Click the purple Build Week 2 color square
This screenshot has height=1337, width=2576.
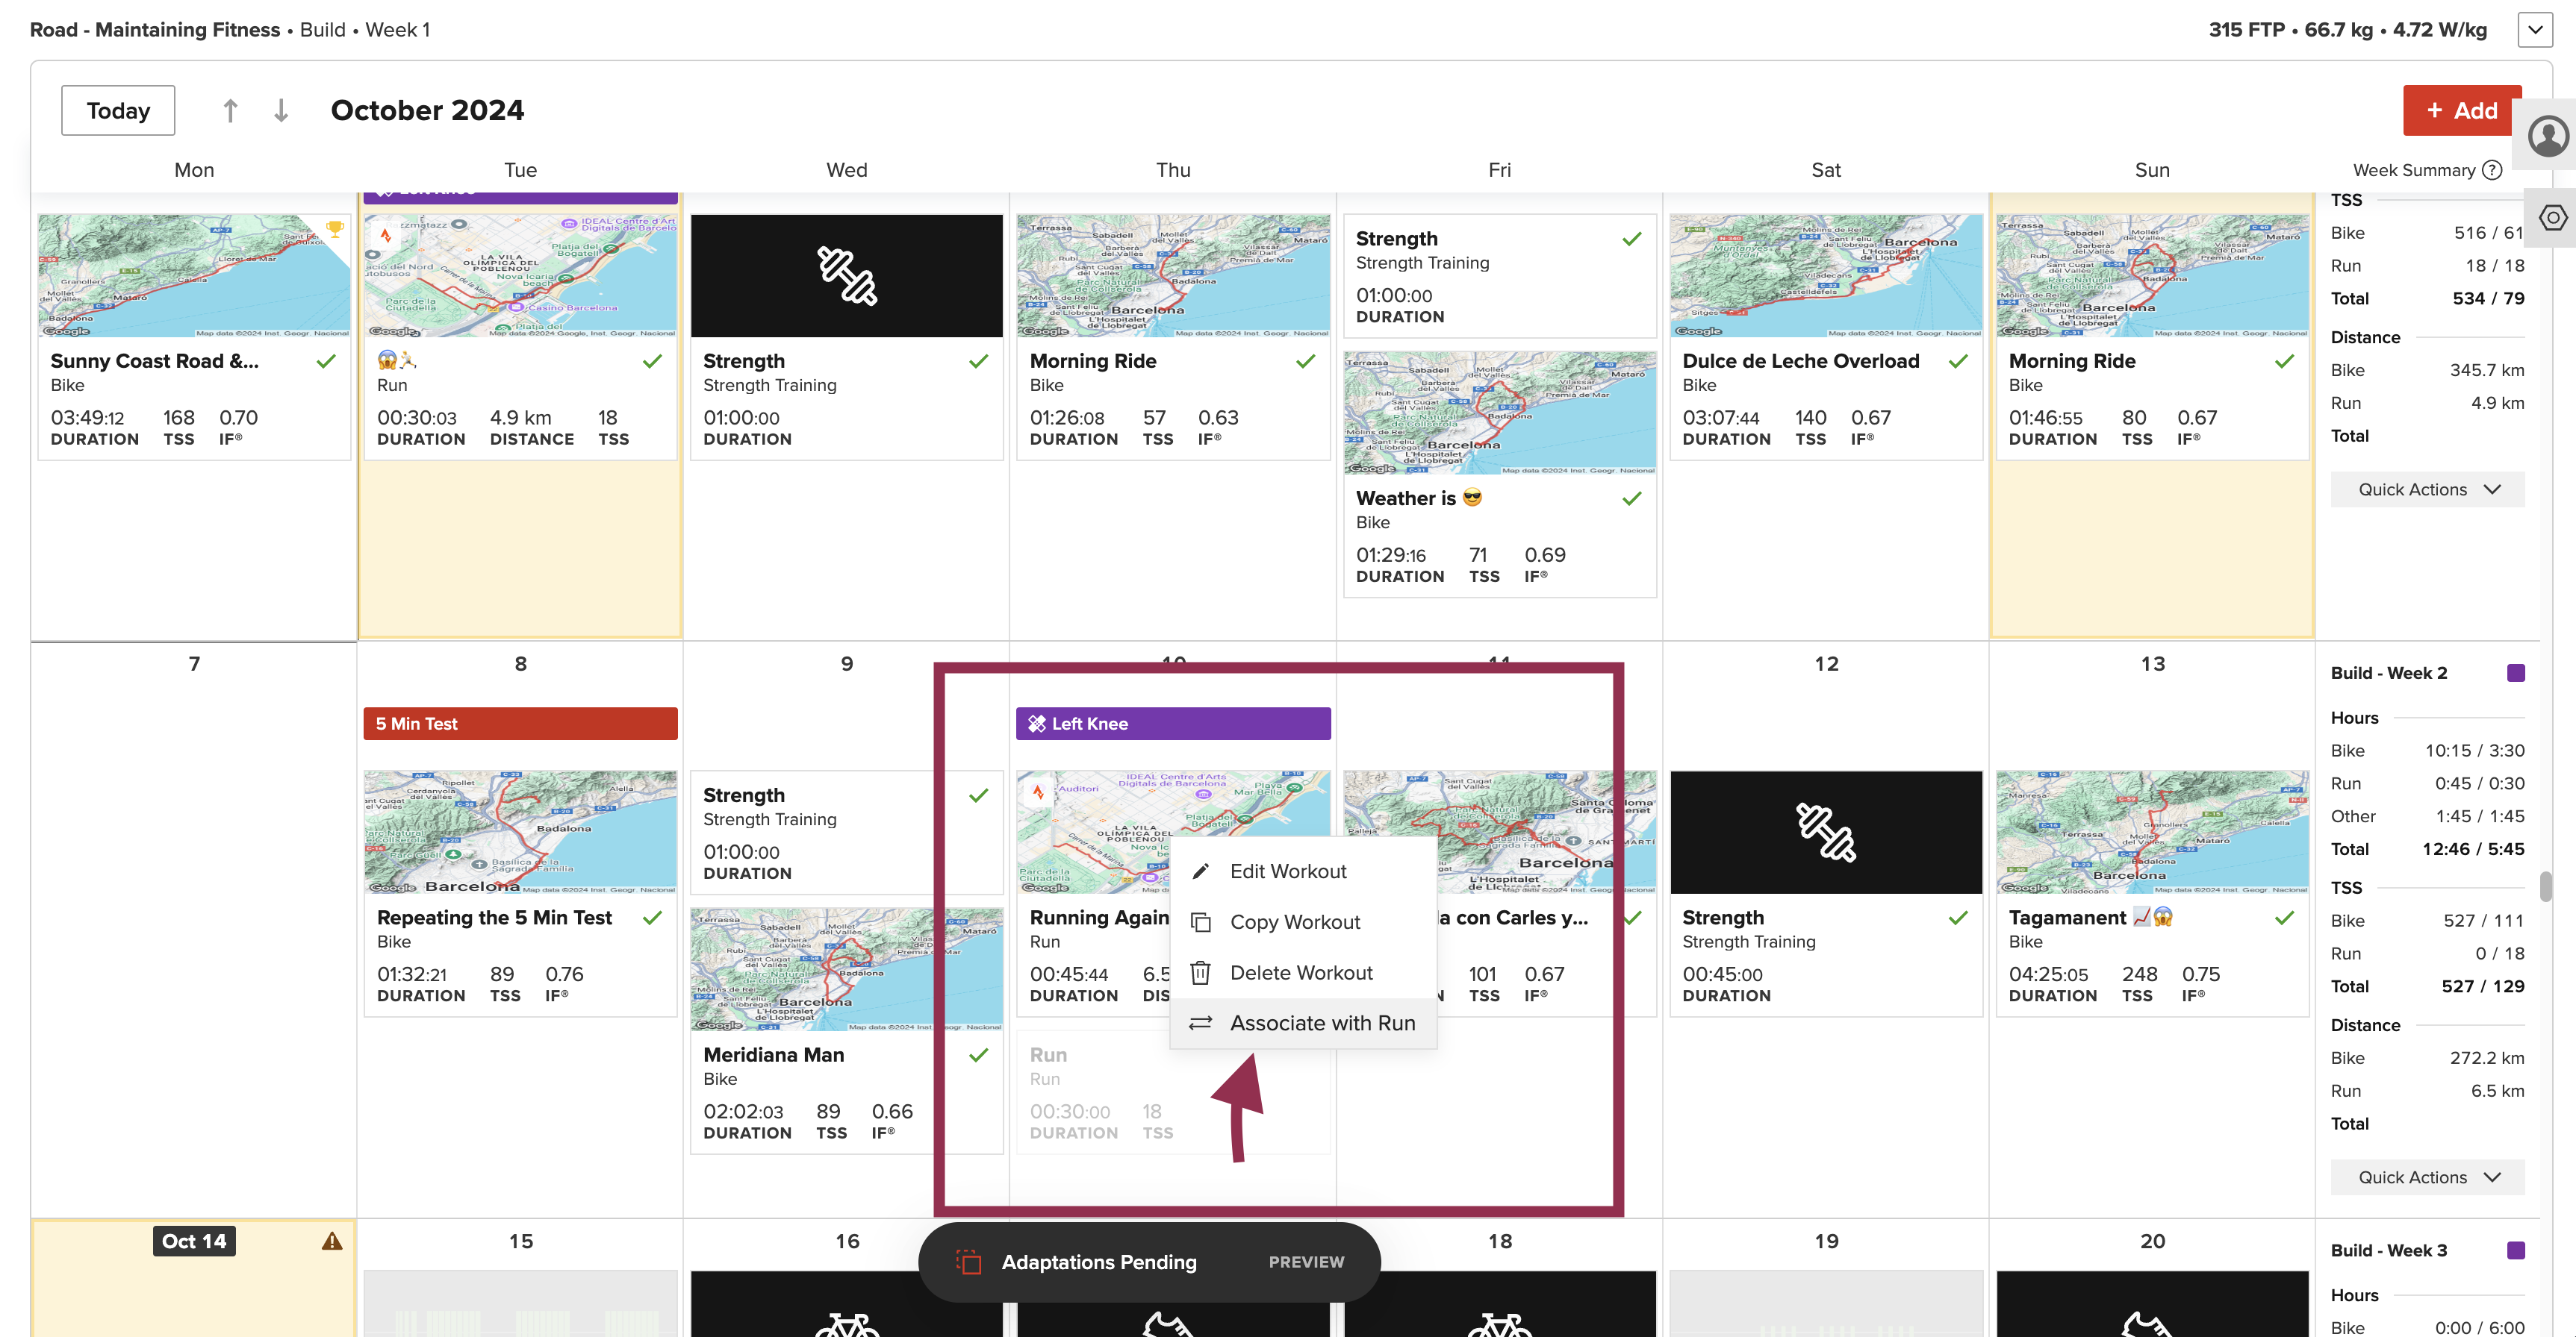click(2516, 672)
